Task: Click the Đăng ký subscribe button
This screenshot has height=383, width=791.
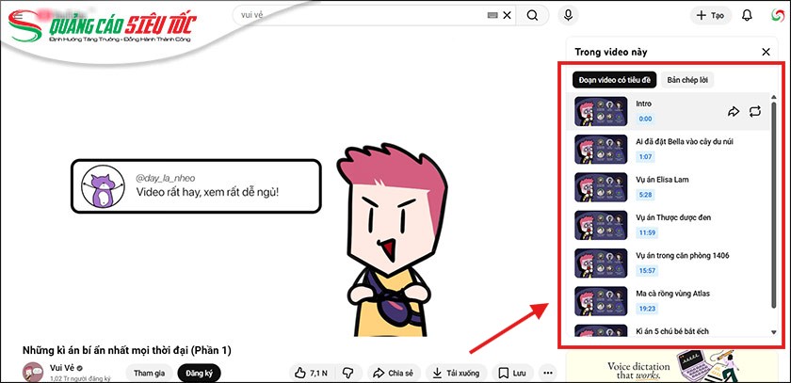Action: pos(199,373)
